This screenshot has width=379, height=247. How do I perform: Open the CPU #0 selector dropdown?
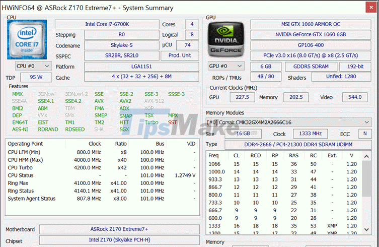[x=33, y=66]
